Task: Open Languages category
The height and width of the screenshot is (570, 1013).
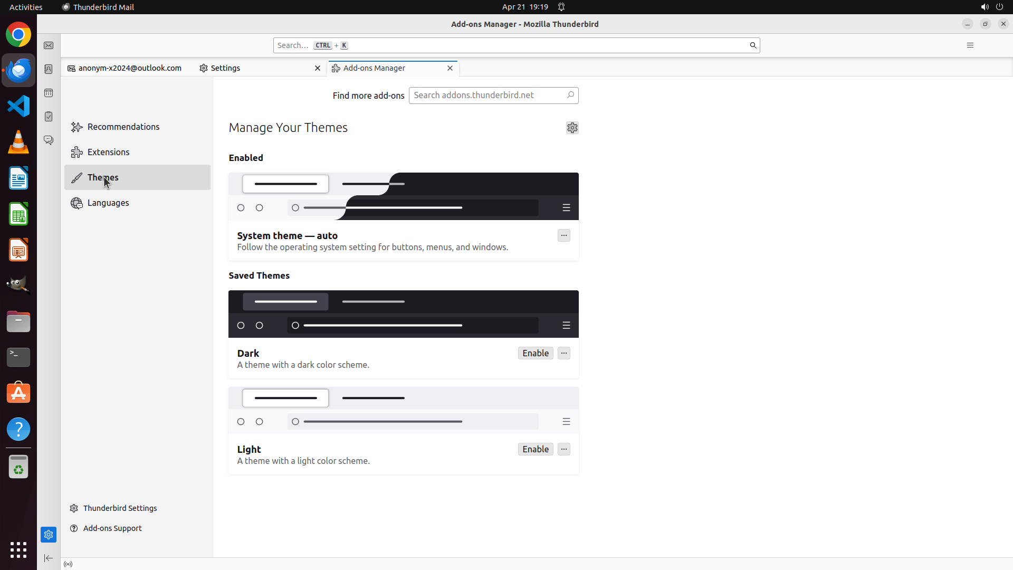Action: pos(137,203)
